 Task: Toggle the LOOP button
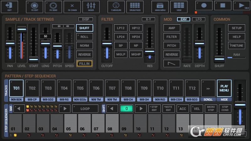[85, 109]
